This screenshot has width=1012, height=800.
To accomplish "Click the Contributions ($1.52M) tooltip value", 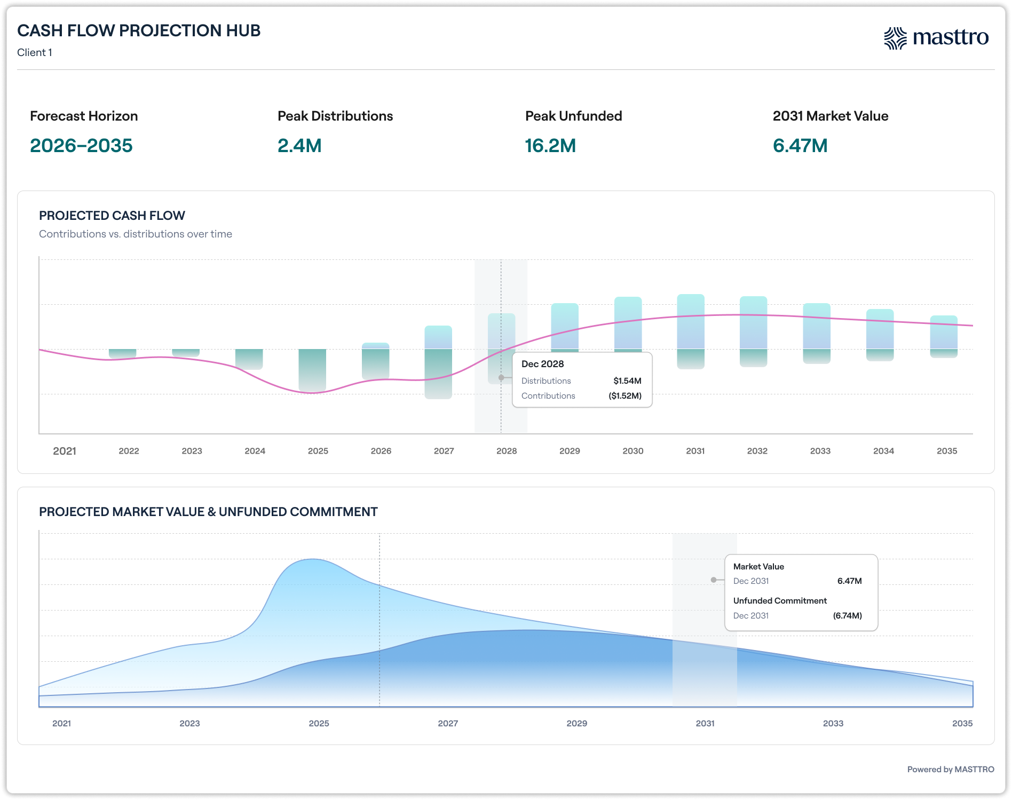I will coord(625,395).
